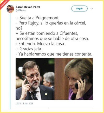Viewport: 104px width, 113px height.
Task: Open the Aarón RevoK Paiva profile name
Action: [x=28, y=7]
